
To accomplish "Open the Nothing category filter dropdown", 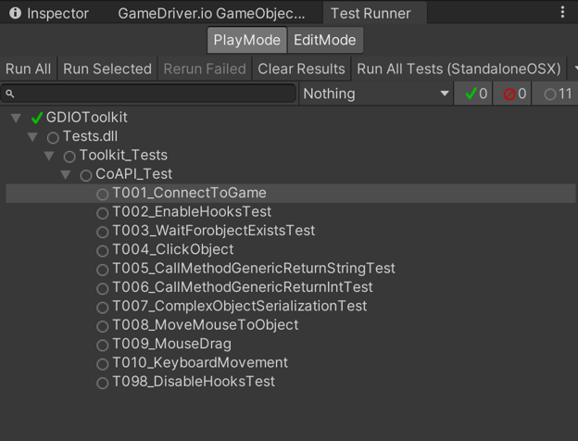I will pos(375,94).
